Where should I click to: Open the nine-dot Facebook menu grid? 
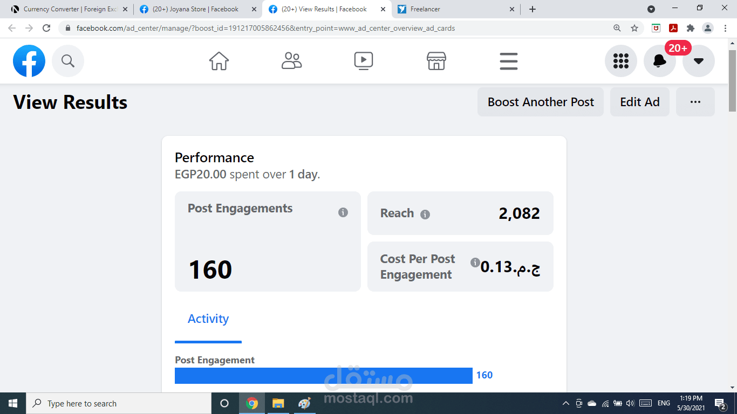pos(621,61)
